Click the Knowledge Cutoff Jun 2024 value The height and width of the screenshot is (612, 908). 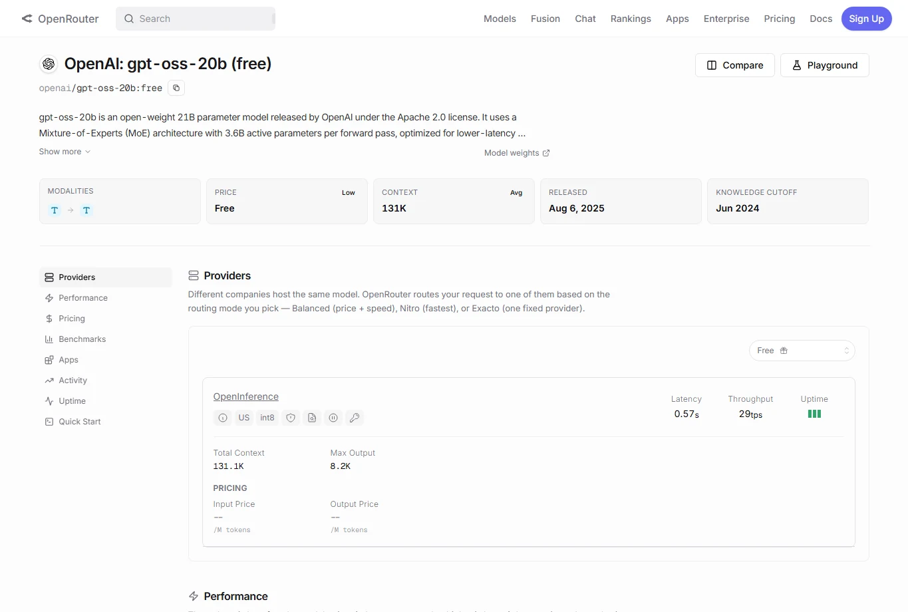pos(738,208)
